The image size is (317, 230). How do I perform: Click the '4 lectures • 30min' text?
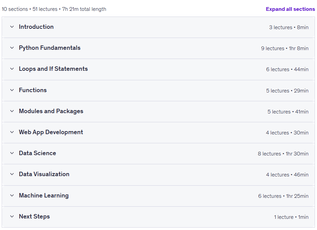pos(287,133)
